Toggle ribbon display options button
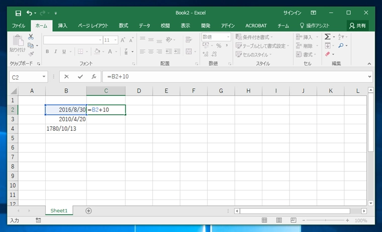The width and height of the screenshot is (382, 232). pyautogui.click(x=314, y=13)
